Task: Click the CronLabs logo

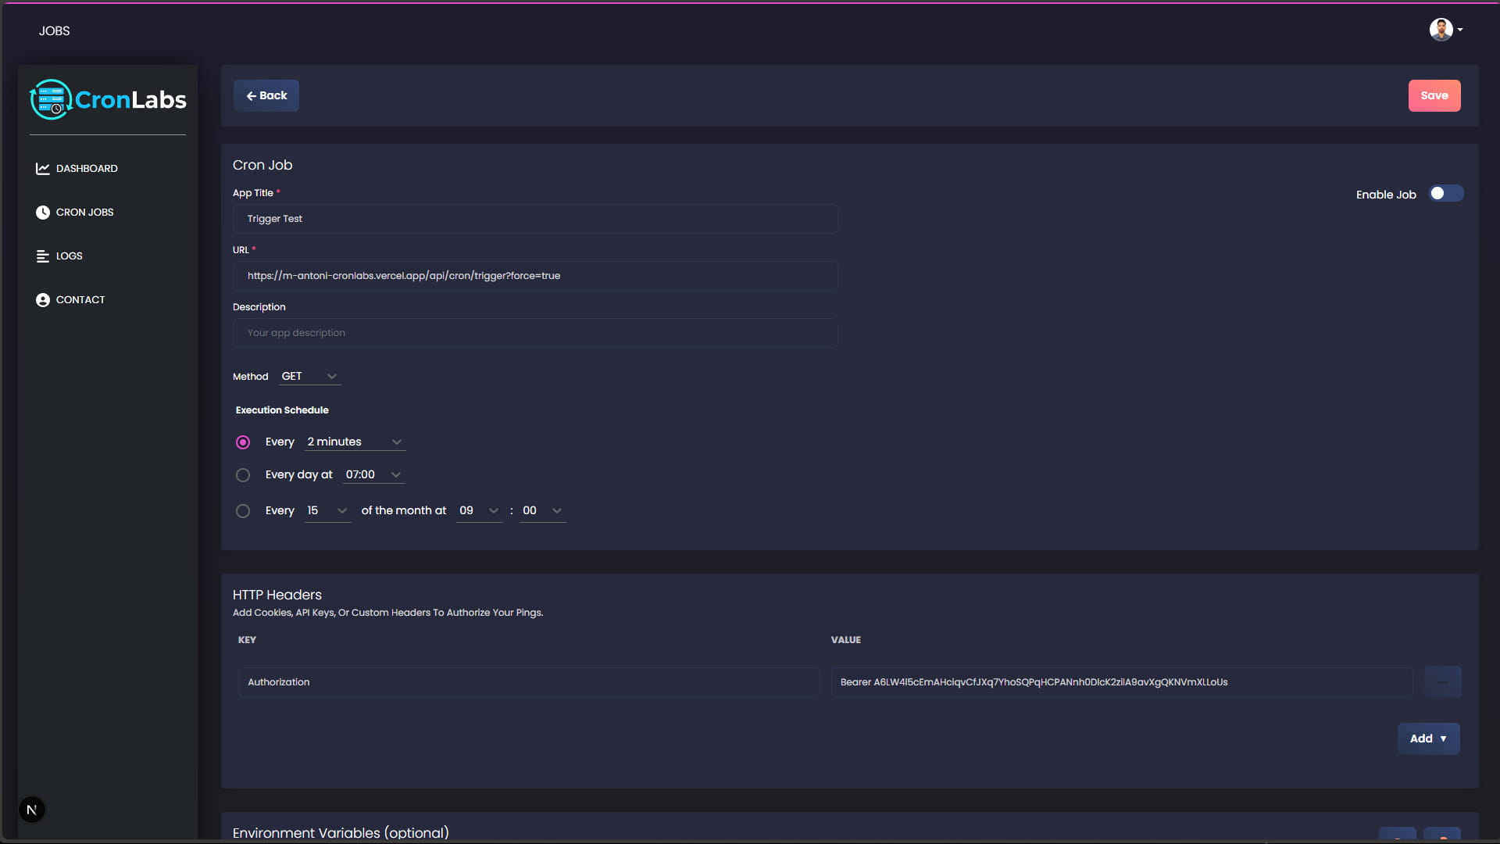Action: [108, 100]
